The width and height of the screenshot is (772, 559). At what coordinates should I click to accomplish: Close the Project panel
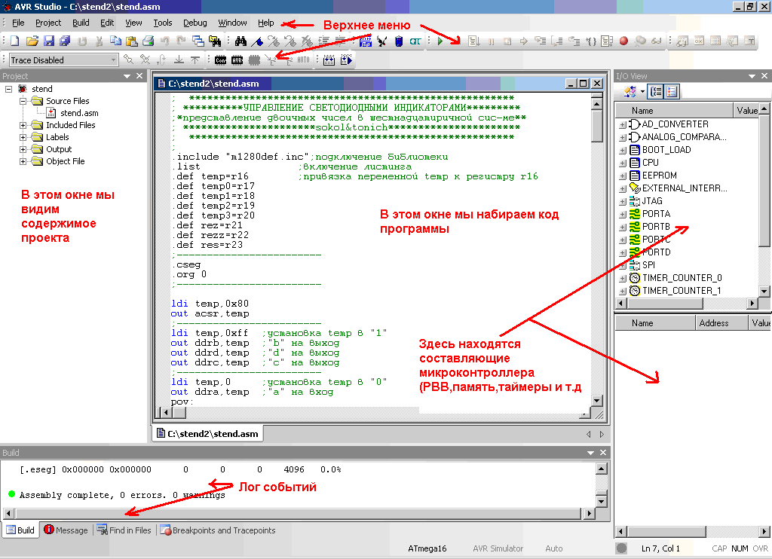[x=139, y=76]
